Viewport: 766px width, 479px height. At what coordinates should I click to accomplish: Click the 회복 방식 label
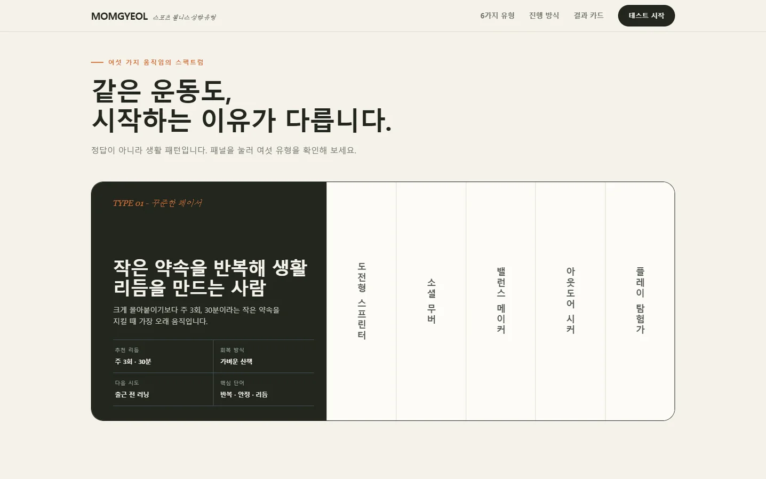click(232, 350)
